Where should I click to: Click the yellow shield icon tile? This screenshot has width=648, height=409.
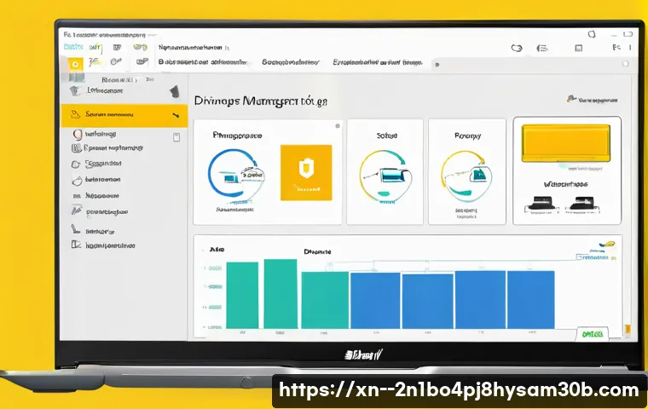click(x=304, y=173)
